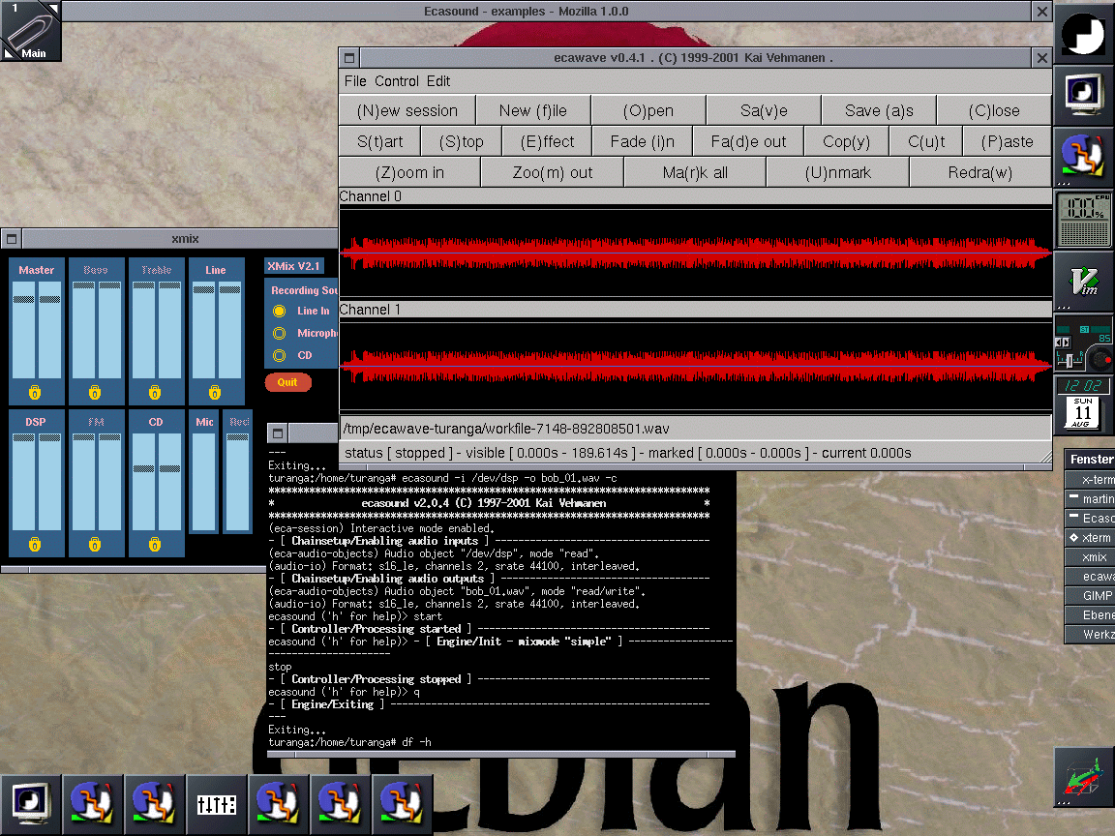Image resolution: width=1115 pixels, height=836 pixels.
Task: Launch the terminal monitor icon in the right-side dock
Action: tap(1083, 94)
